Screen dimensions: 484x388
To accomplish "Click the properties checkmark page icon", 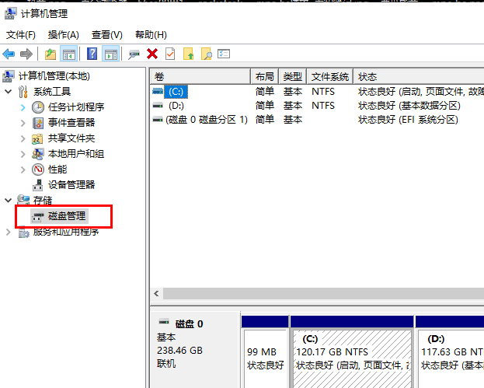I will click(x=170, y=54).
